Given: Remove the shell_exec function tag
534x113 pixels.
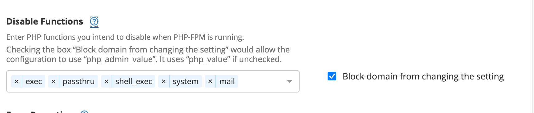Looking at the screenshot, I should 106,81.
